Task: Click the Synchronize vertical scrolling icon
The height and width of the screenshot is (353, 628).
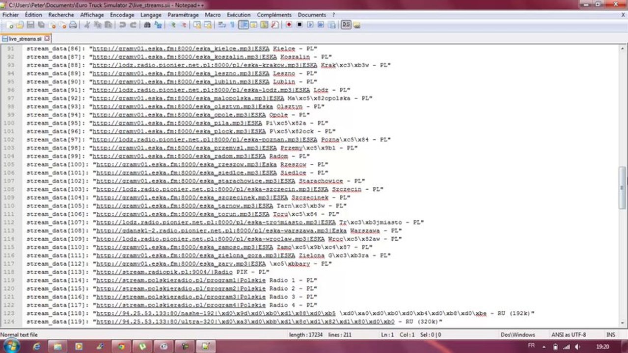Action: [x=197, y=25]
